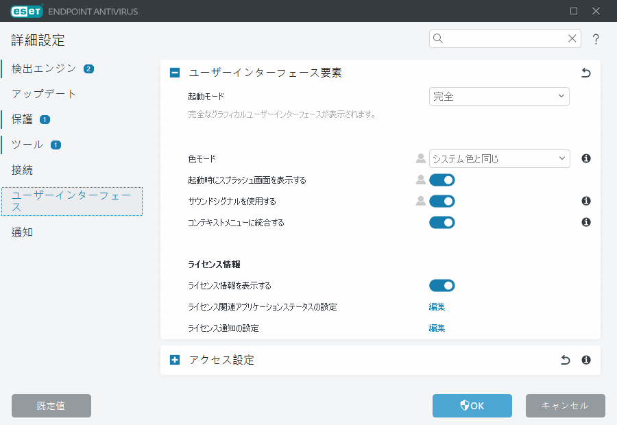Click the info icon next to アクセス設定

coord(585,360)
